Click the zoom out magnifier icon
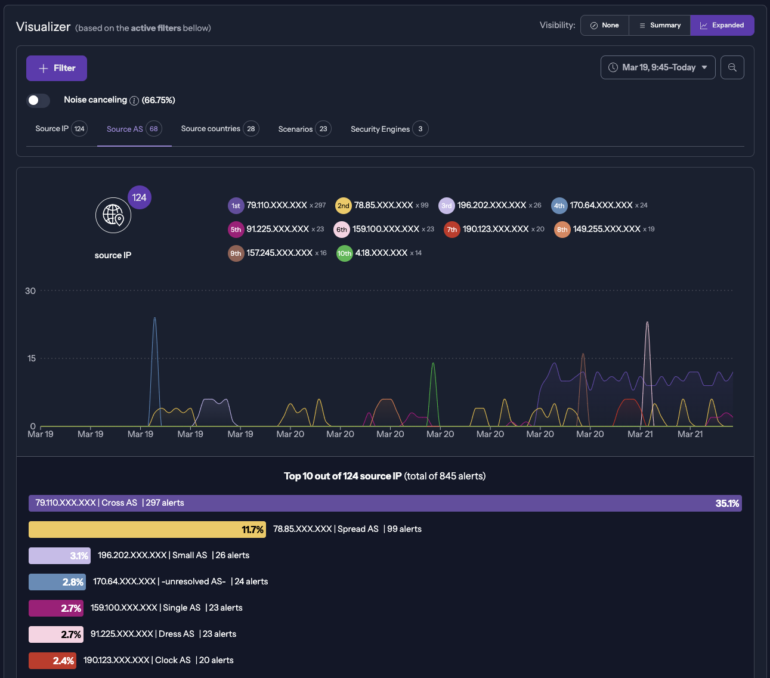 (732, 68)
